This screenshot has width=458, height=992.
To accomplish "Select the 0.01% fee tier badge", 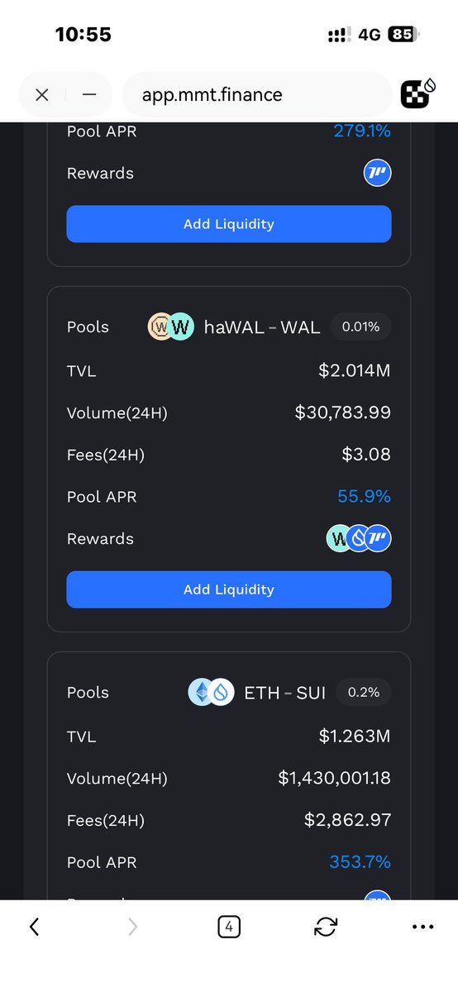I will point(361,327).
